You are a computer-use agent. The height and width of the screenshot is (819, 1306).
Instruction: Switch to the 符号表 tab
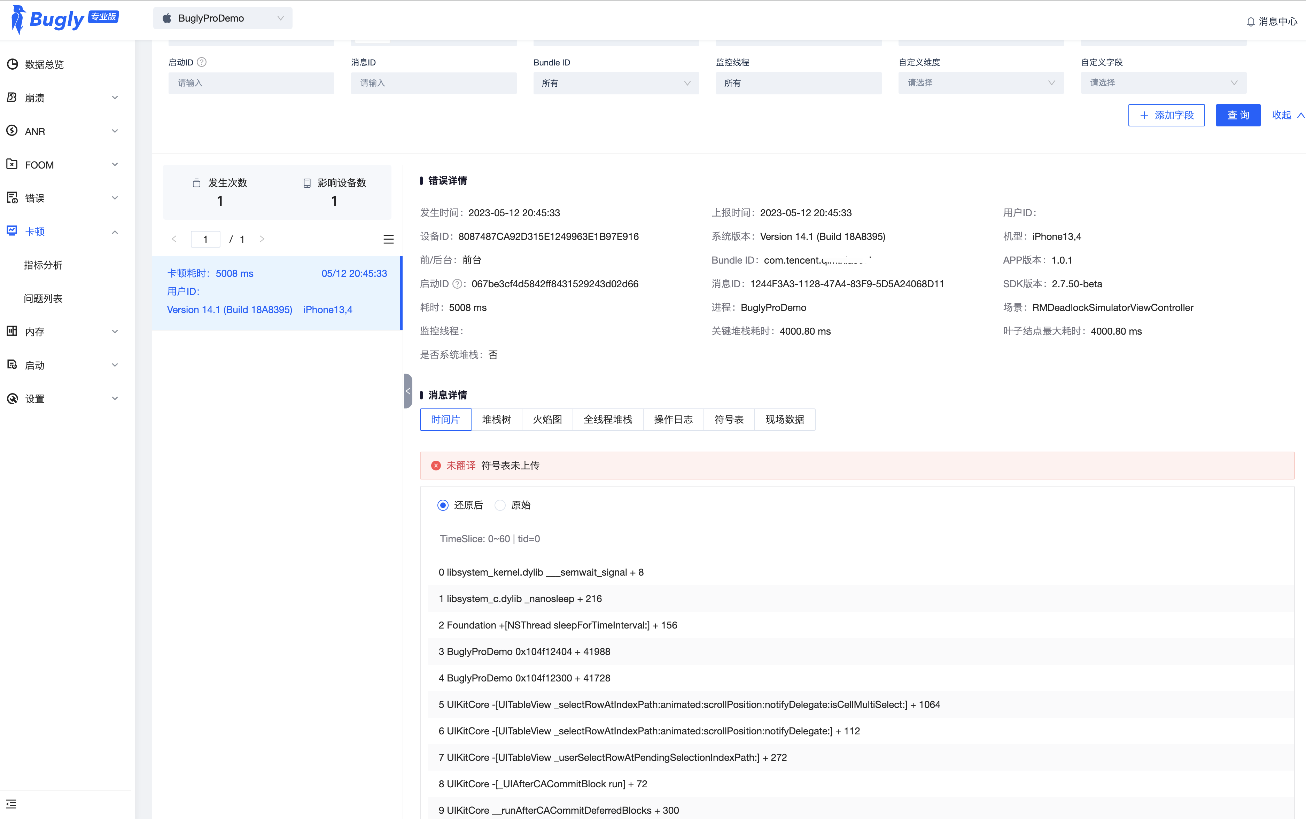tap(729, 419)
